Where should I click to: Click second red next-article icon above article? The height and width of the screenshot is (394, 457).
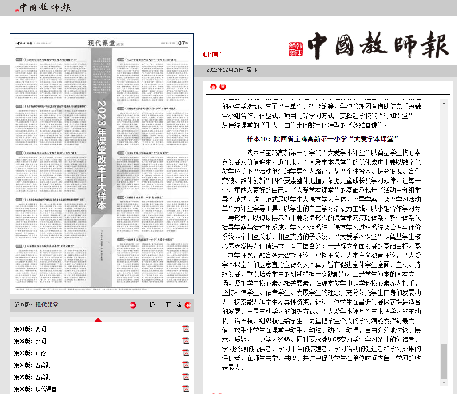point(223,87)
